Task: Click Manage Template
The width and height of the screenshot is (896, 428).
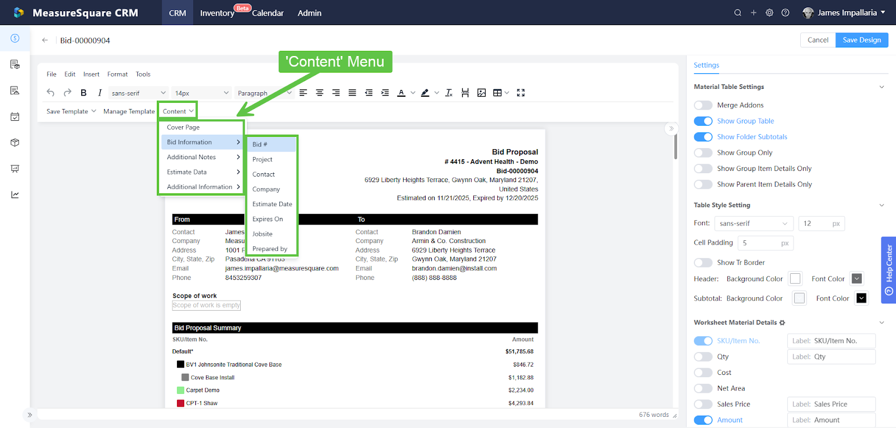Action: tap(129, 111)
